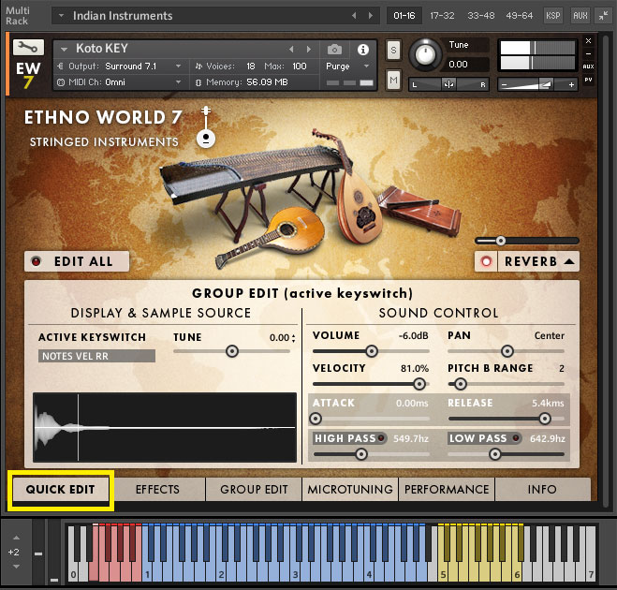The width and height of the screenshot is (617, 590).
Task: Toggle the KSP script editor
Action: pos(552,16)
